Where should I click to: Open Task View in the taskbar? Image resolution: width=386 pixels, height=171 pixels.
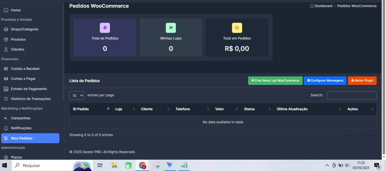[100, 165]
